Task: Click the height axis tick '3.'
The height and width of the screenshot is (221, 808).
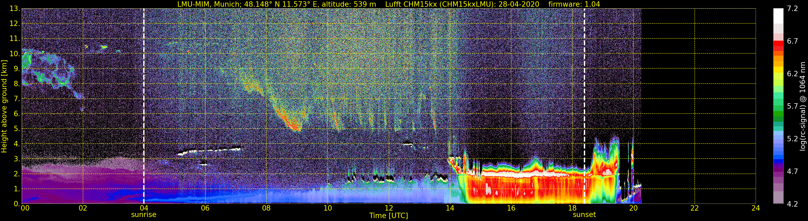Action: click(17, 159)
